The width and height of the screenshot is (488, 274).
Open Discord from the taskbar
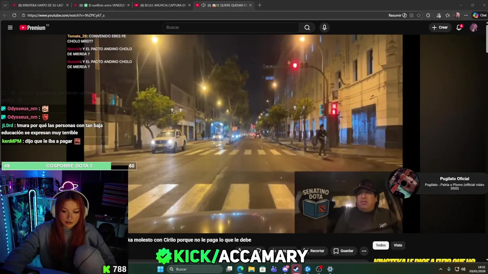point(285,269)
